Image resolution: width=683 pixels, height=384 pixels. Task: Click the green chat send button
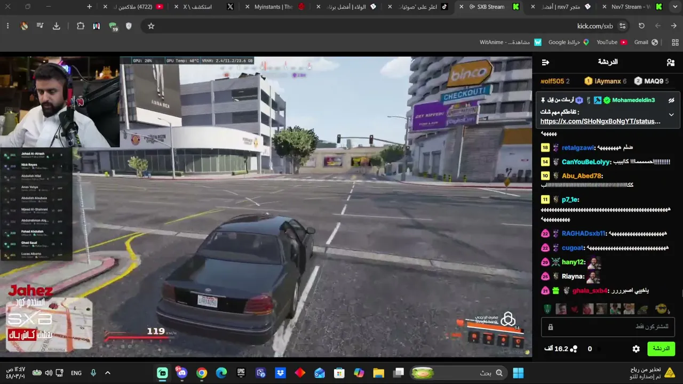pos(661,349)
